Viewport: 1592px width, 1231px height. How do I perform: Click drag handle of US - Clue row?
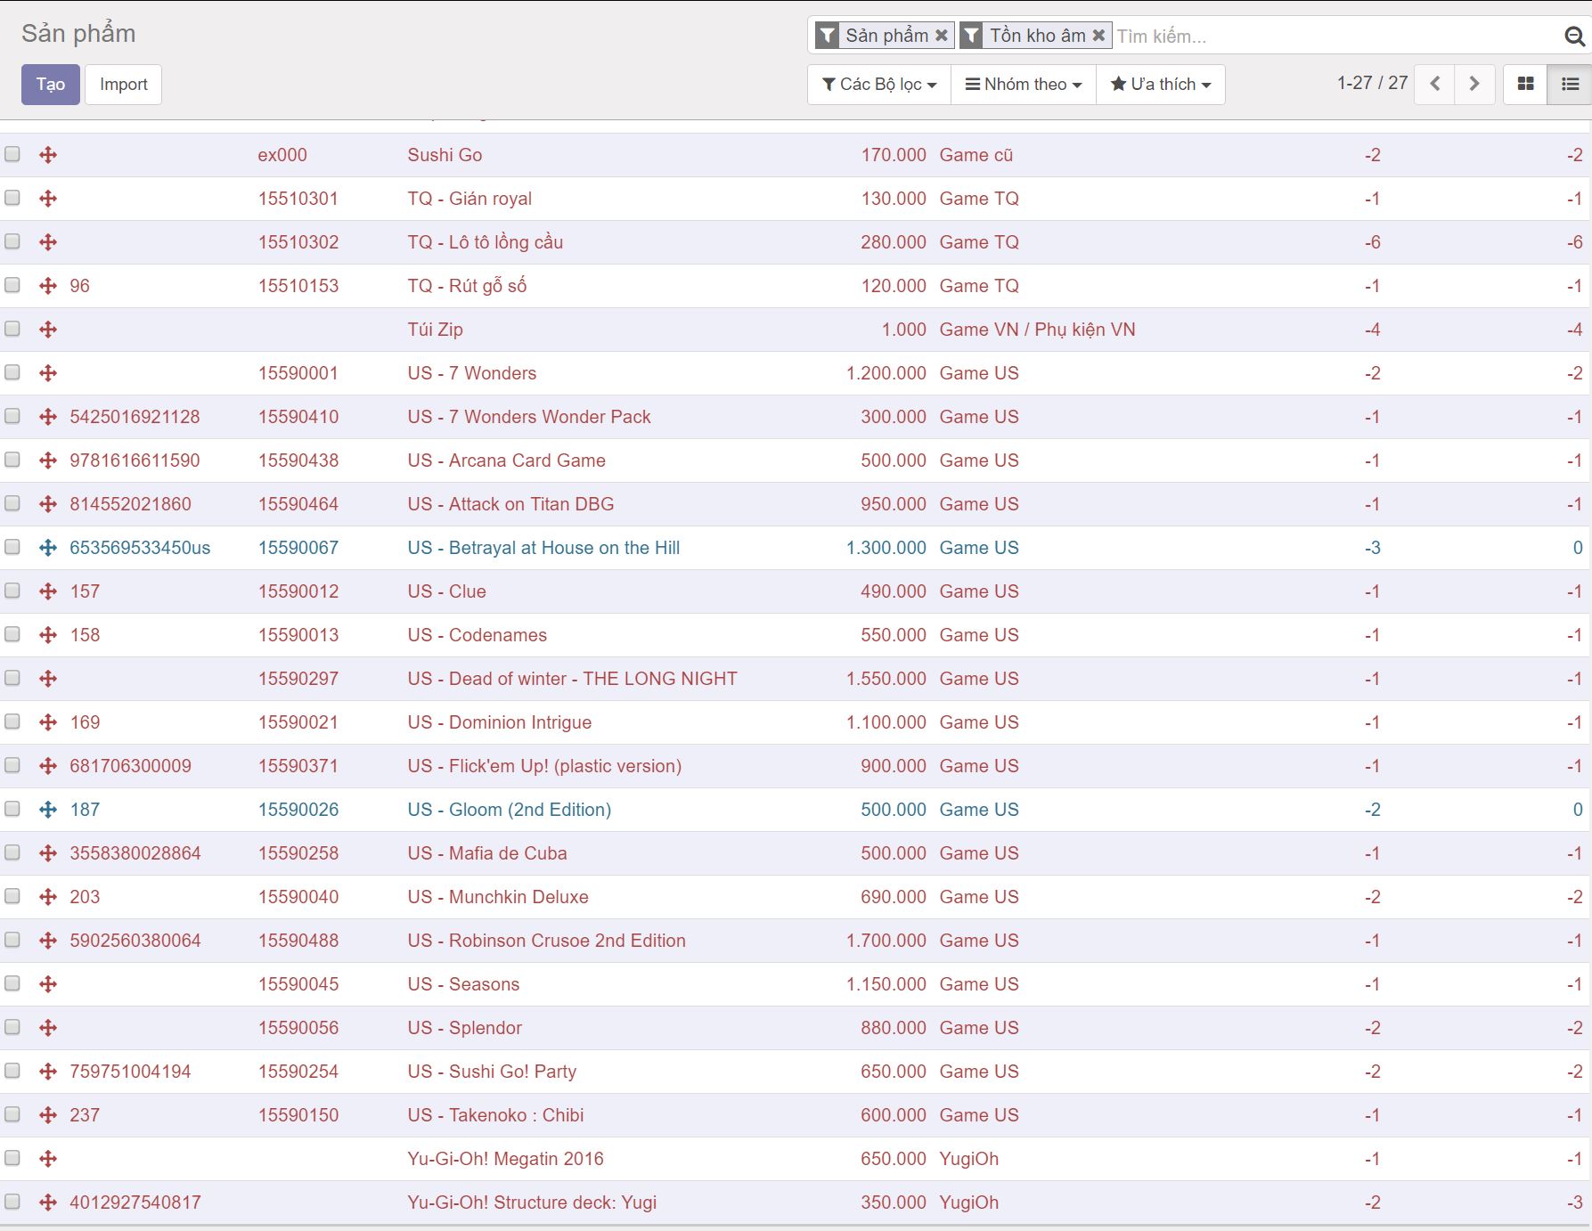coord(48,591)
